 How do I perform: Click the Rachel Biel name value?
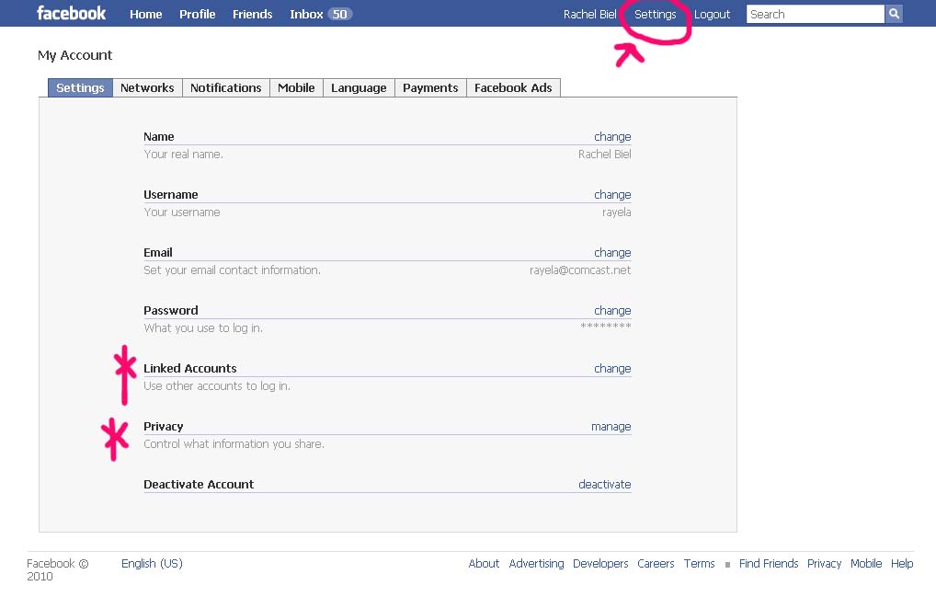tap(605, 154)
